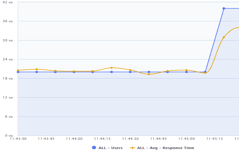Select the orange Response Time point at 11:45:20

pyautogui.click(x=224, y=37)
